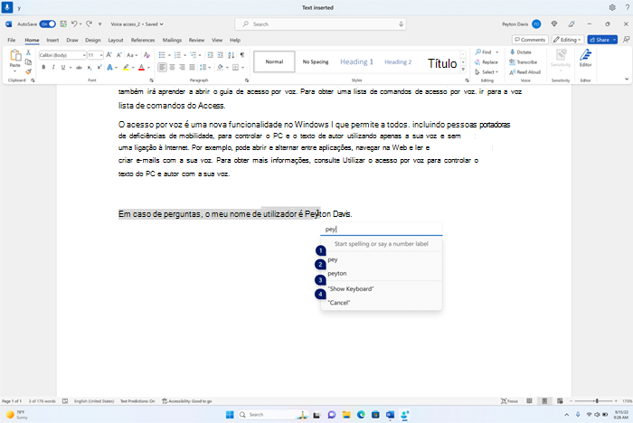Screen dimensions: 633x423
Task: Toggle Italic formatting
Action: (x=53, y=68)
